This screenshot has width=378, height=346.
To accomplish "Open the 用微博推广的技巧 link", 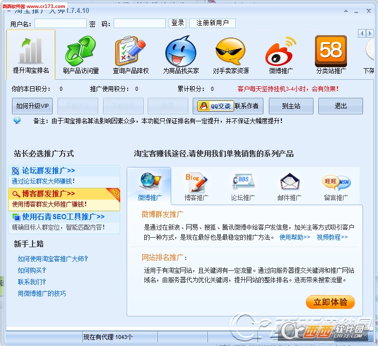I will (42, 294).
